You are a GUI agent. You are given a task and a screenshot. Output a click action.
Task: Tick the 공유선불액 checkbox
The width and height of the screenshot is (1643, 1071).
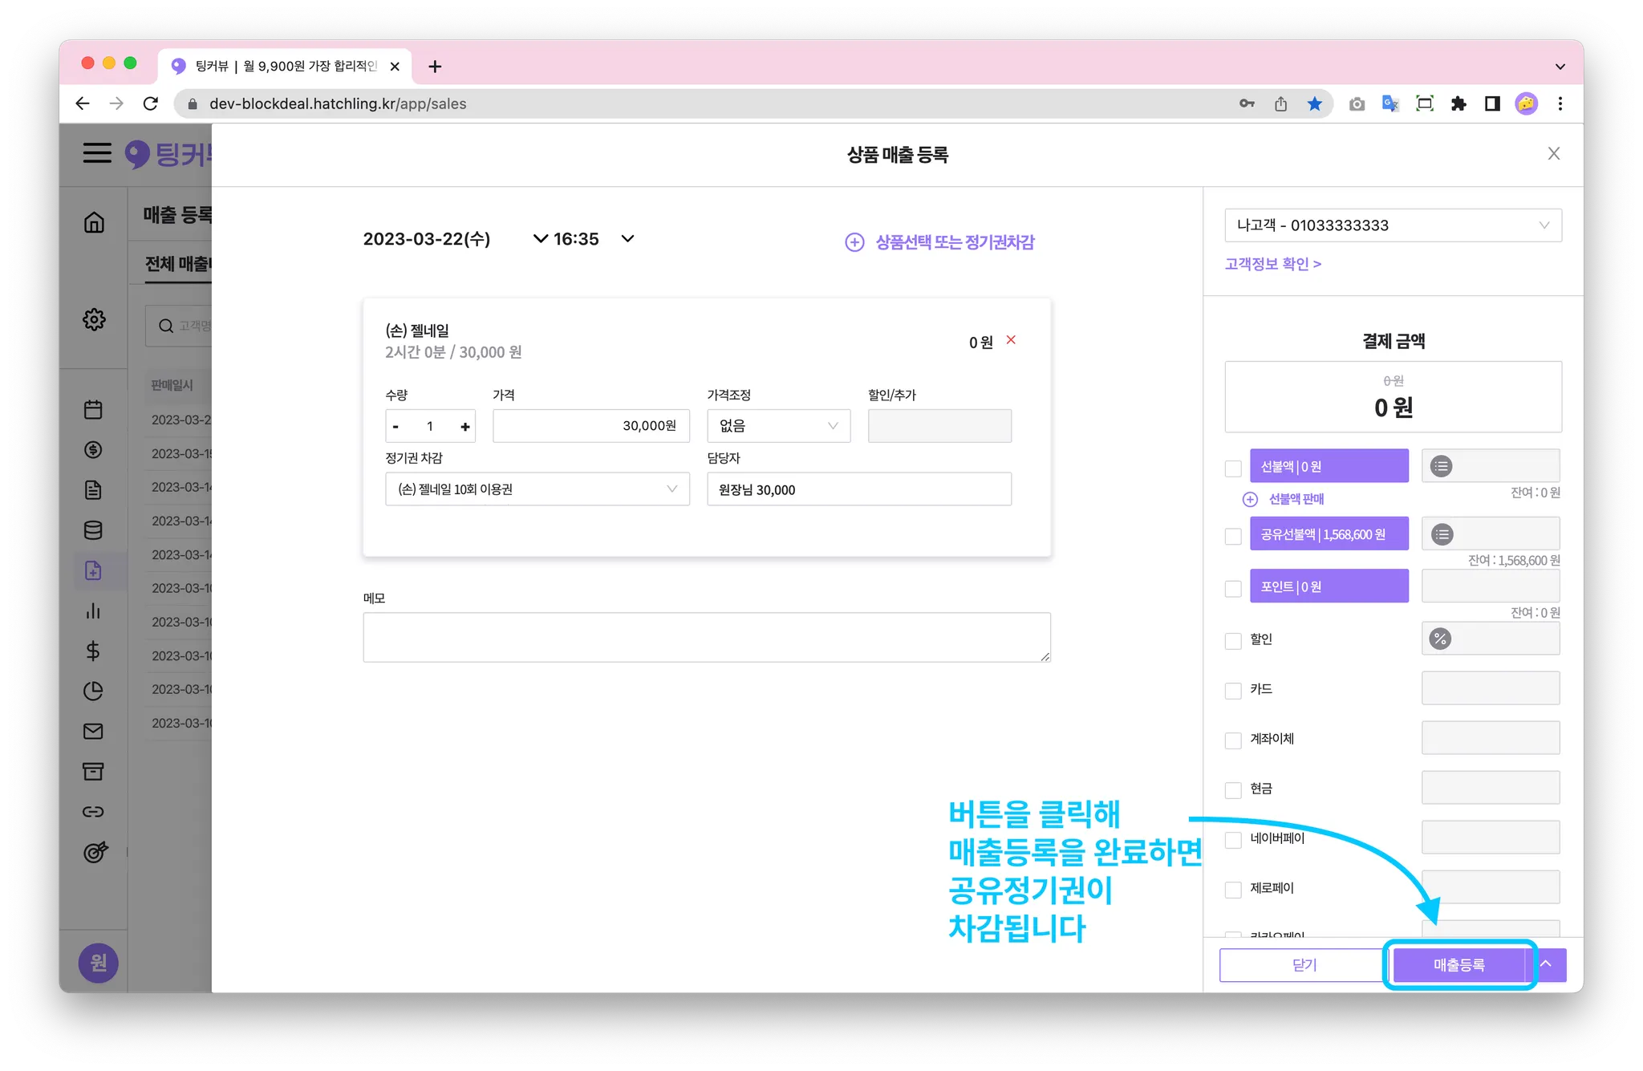pos(1233,536)
